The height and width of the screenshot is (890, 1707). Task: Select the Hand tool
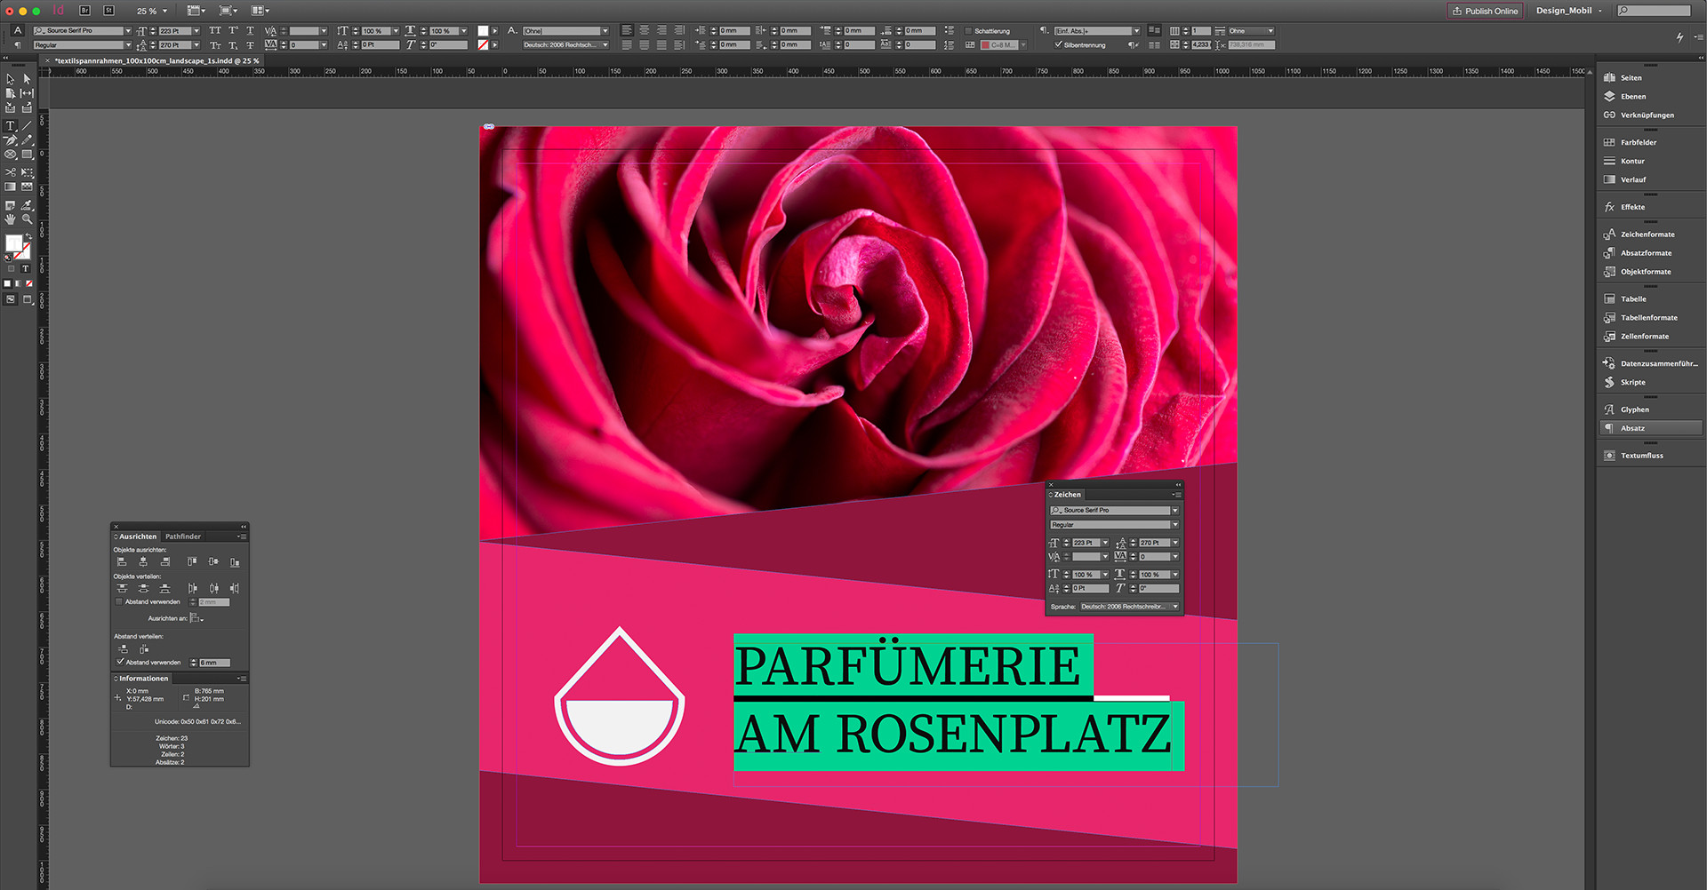tap(10, 219)
